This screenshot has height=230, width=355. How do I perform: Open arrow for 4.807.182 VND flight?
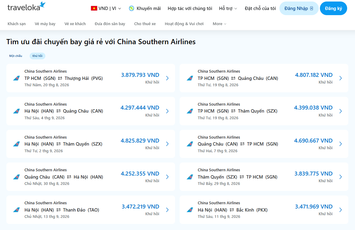(340, 78)
